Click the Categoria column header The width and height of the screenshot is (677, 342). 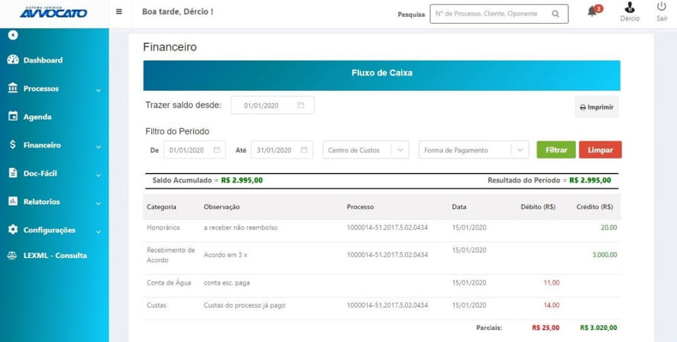(x=161, y=207)
